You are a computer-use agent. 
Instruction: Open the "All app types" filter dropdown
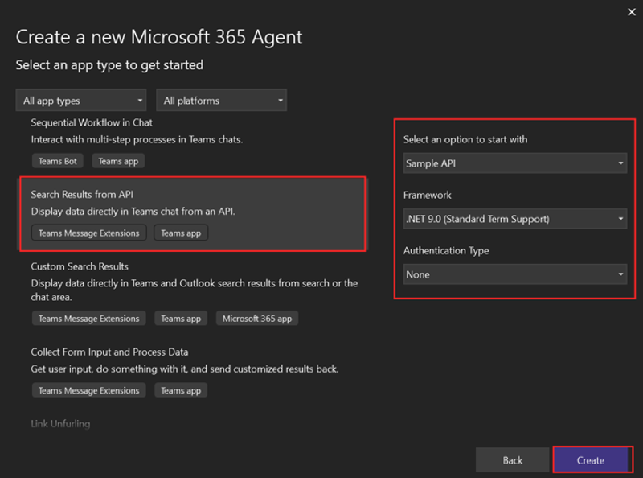(80, 100)
